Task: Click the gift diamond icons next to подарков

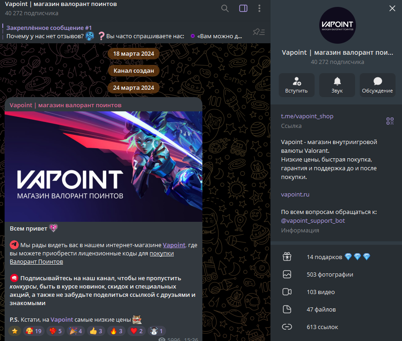Action: pyautogui.click(x=357, y=257)
